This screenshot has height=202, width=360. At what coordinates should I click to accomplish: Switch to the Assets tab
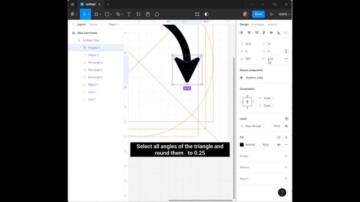click(x=93, y=24)
